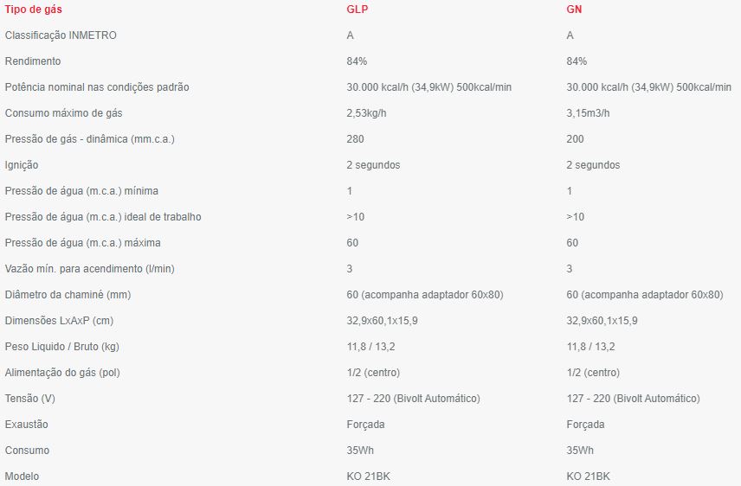Click the 'Peso Liquido / Bruto (kg)' label
The height and width of the screenshot is (486, 741).
click(61, 347)
